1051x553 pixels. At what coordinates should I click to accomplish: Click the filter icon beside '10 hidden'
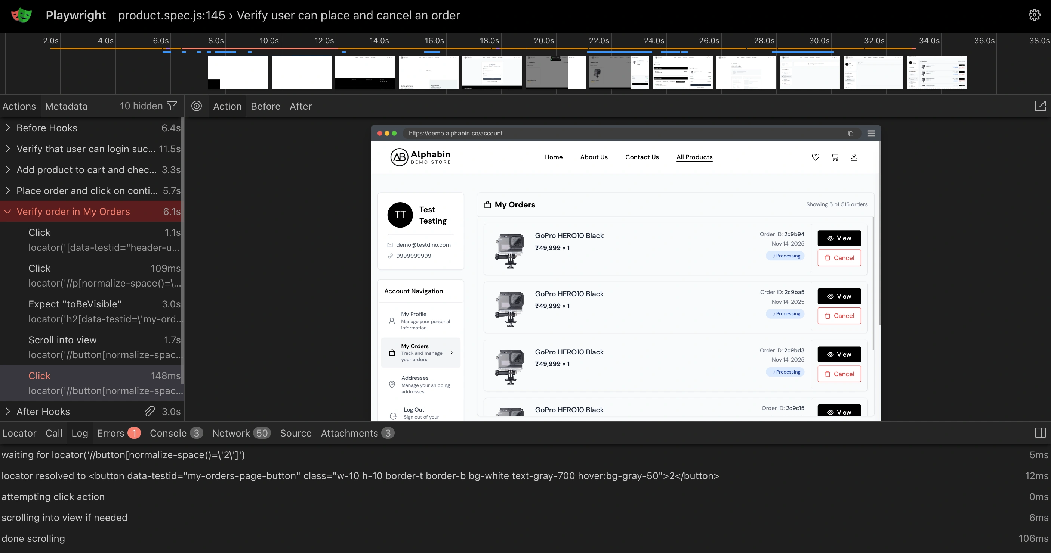pos(172,106)
